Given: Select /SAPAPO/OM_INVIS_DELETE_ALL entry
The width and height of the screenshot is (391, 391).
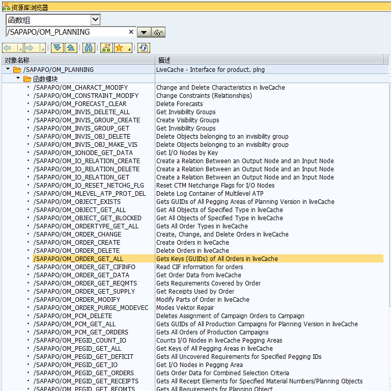Looking at the screenshot, I should (x=81, y=112).
